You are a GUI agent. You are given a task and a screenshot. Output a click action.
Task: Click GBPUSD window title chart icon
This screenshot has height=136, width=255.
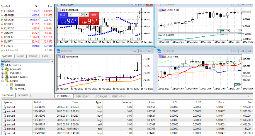tap(59, 51)
